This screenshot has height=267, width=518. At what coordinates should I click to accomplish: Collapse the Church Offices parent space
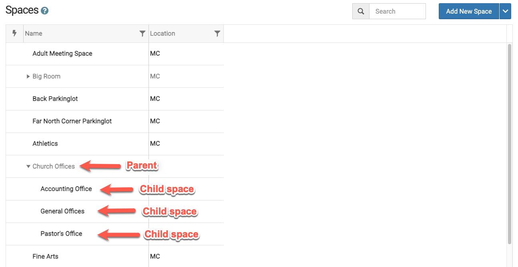click(x=28, y=167)
